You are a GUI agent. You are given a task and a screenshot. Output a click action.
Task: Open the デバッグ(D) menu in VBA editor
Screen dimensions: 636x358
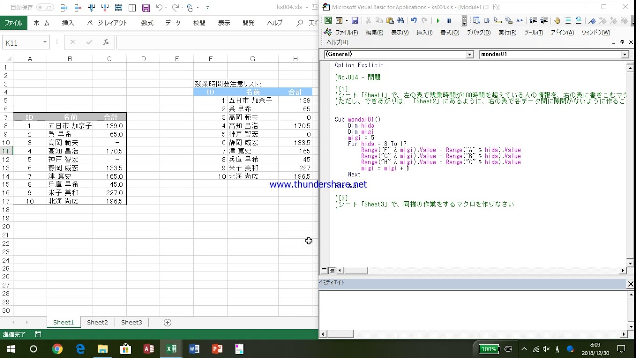pyautogui.click(x=478, y=32)
